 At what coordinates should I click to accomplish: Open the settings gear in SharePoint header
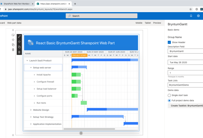coord(198,16)
